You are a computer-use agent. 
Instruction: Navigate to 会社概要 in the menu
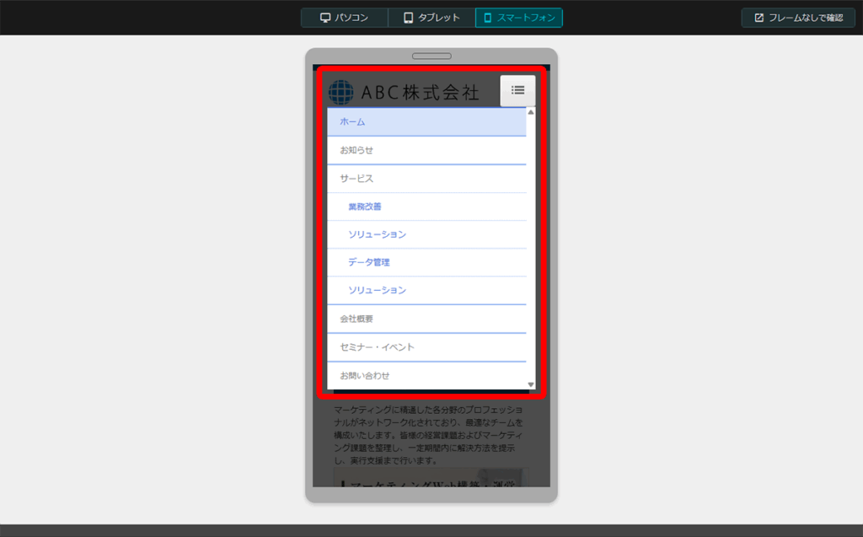[x=356, y=319]
